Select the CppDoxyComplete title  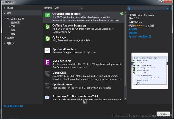[64, 49]
